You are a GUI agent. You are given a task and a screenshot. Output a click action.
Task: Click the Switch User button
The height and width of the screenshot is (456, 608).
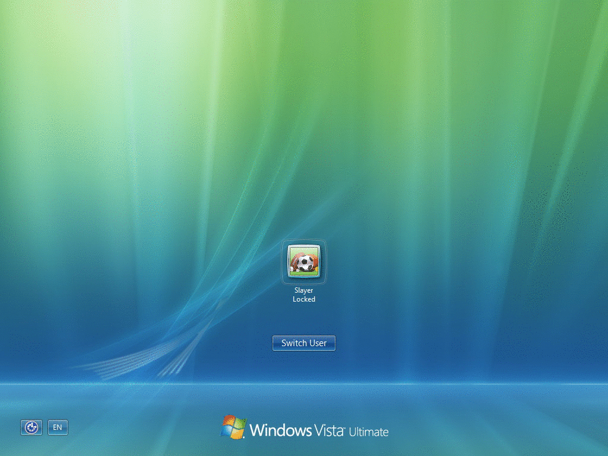pos(304,343)
